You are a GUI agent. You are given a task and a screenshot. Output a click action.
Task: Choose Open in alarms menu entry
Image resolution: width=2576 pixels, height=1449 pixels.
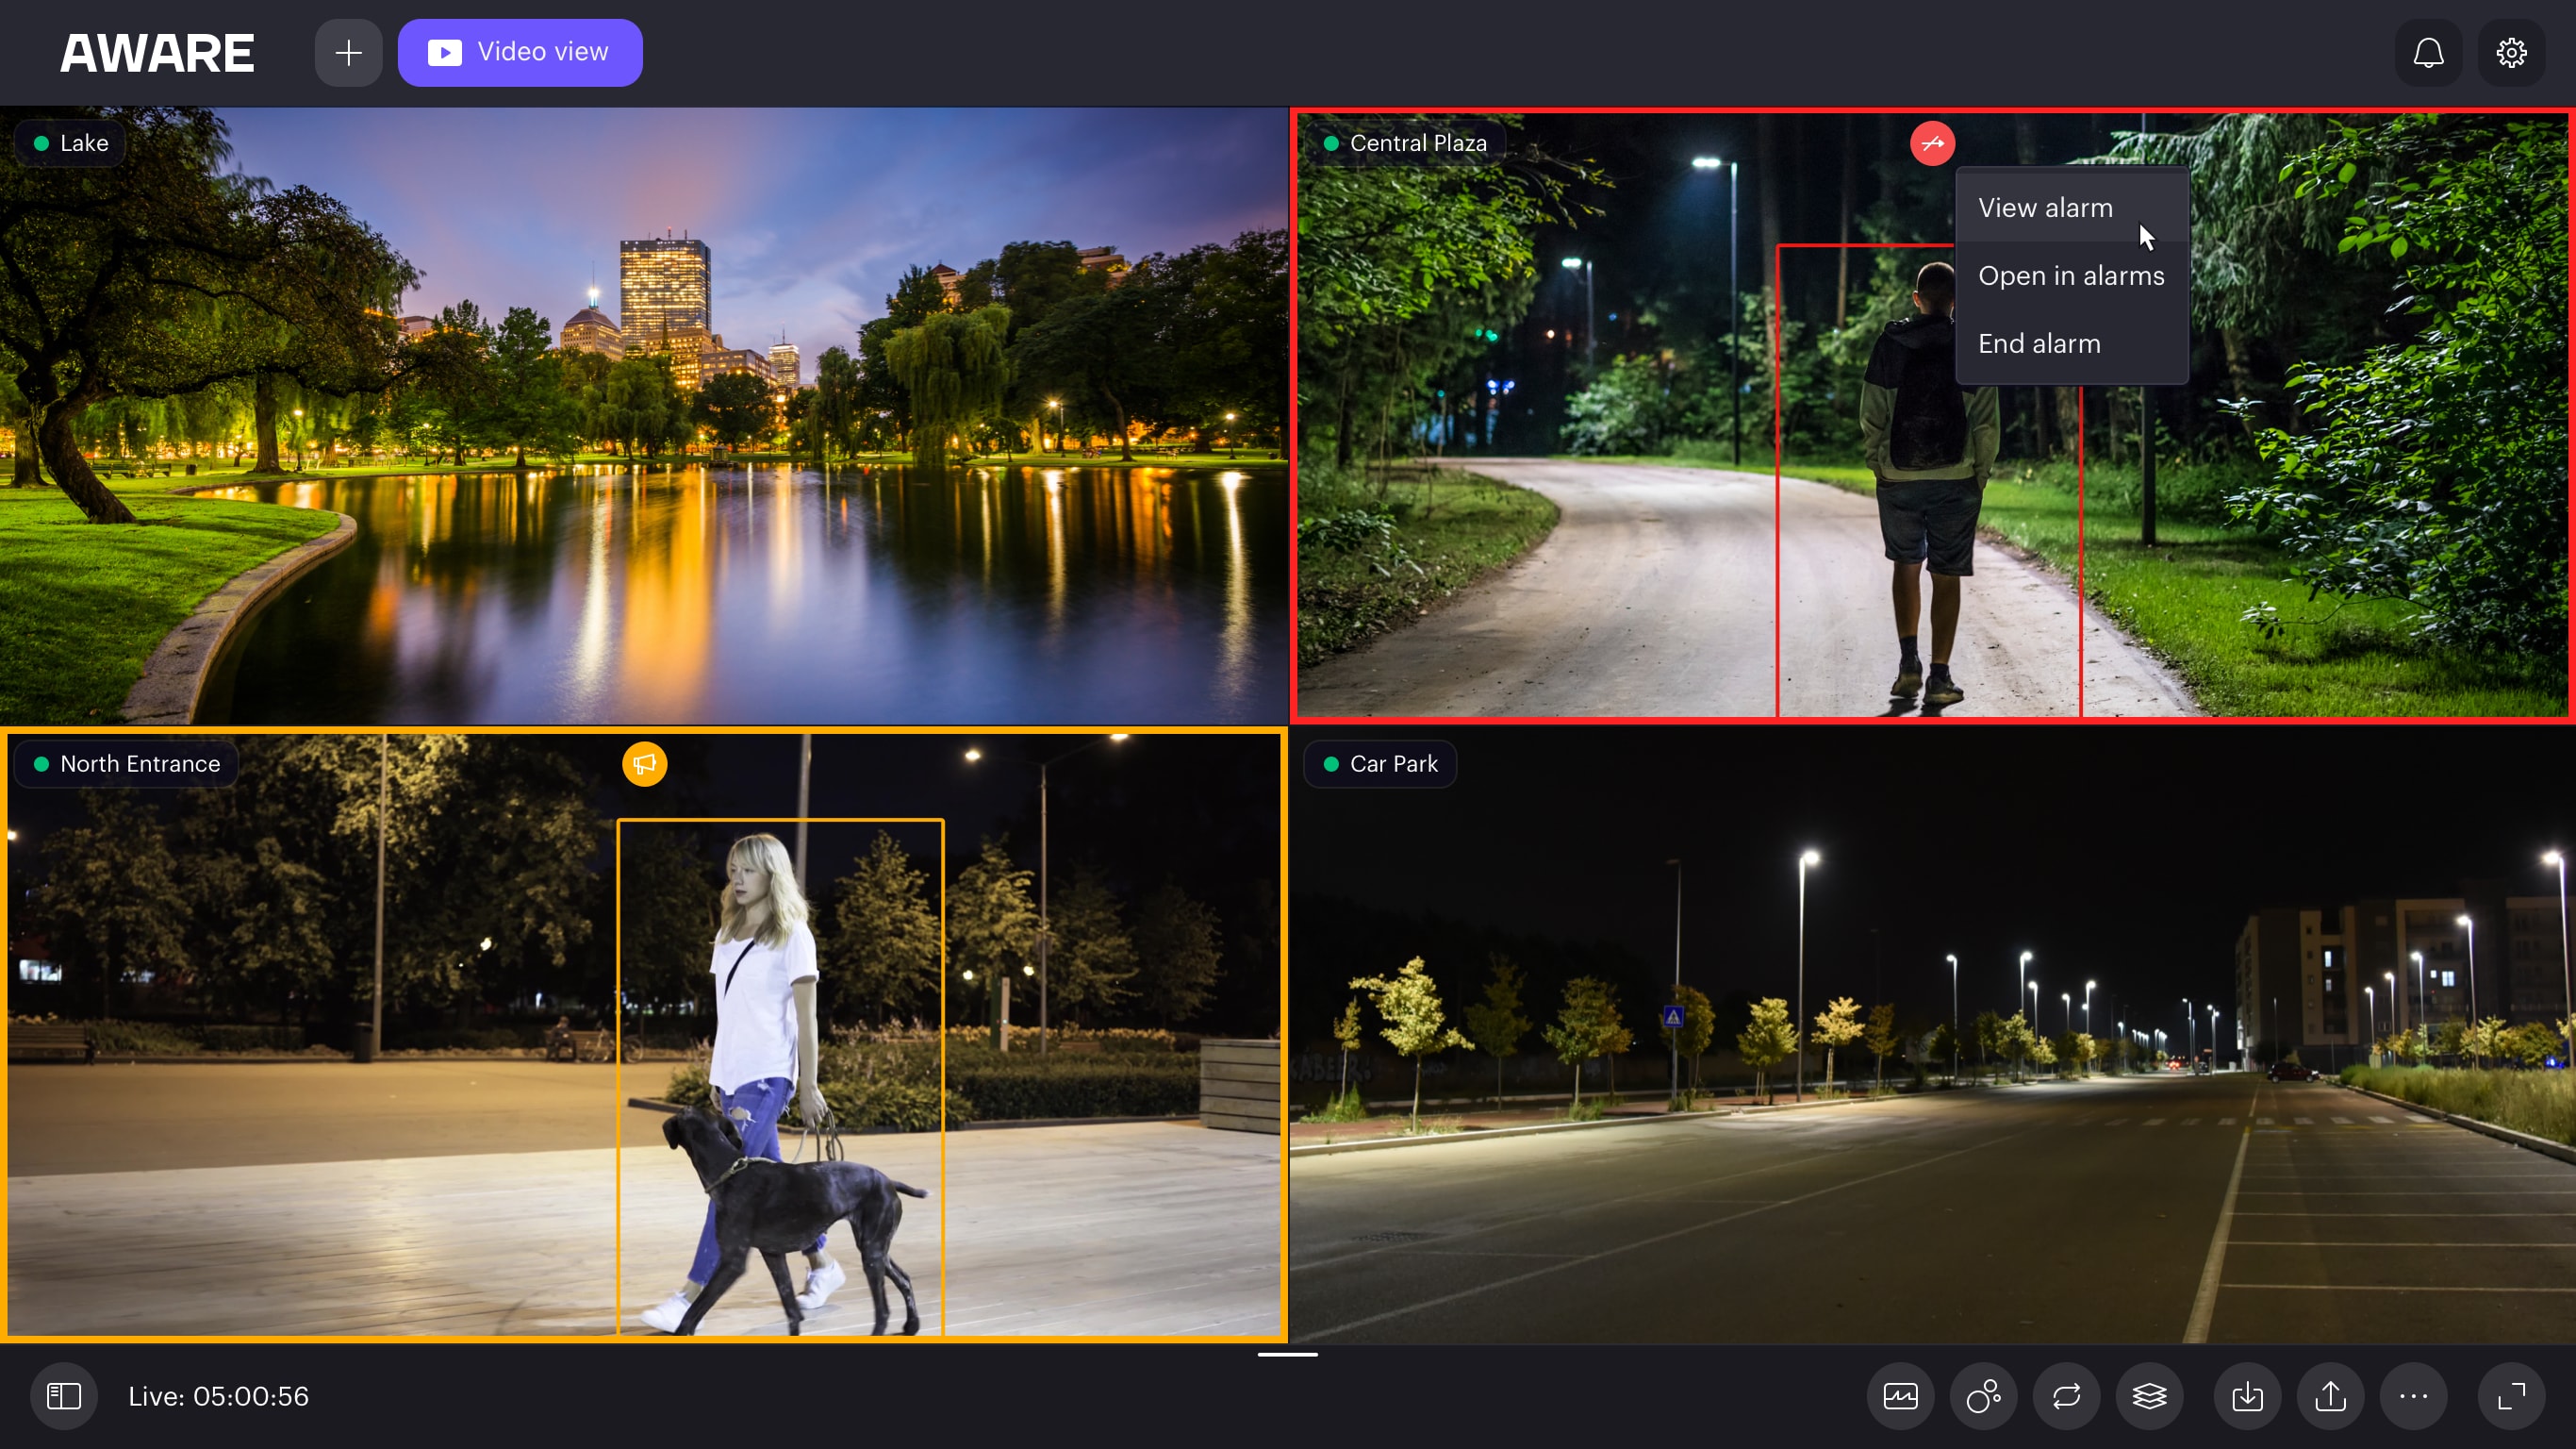point(2071,275)
